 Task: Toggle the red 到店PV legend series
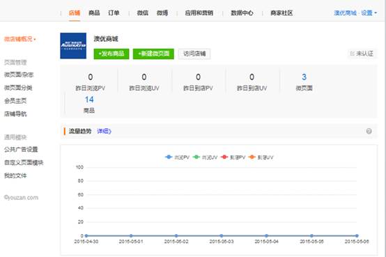(x=233, y=157)
